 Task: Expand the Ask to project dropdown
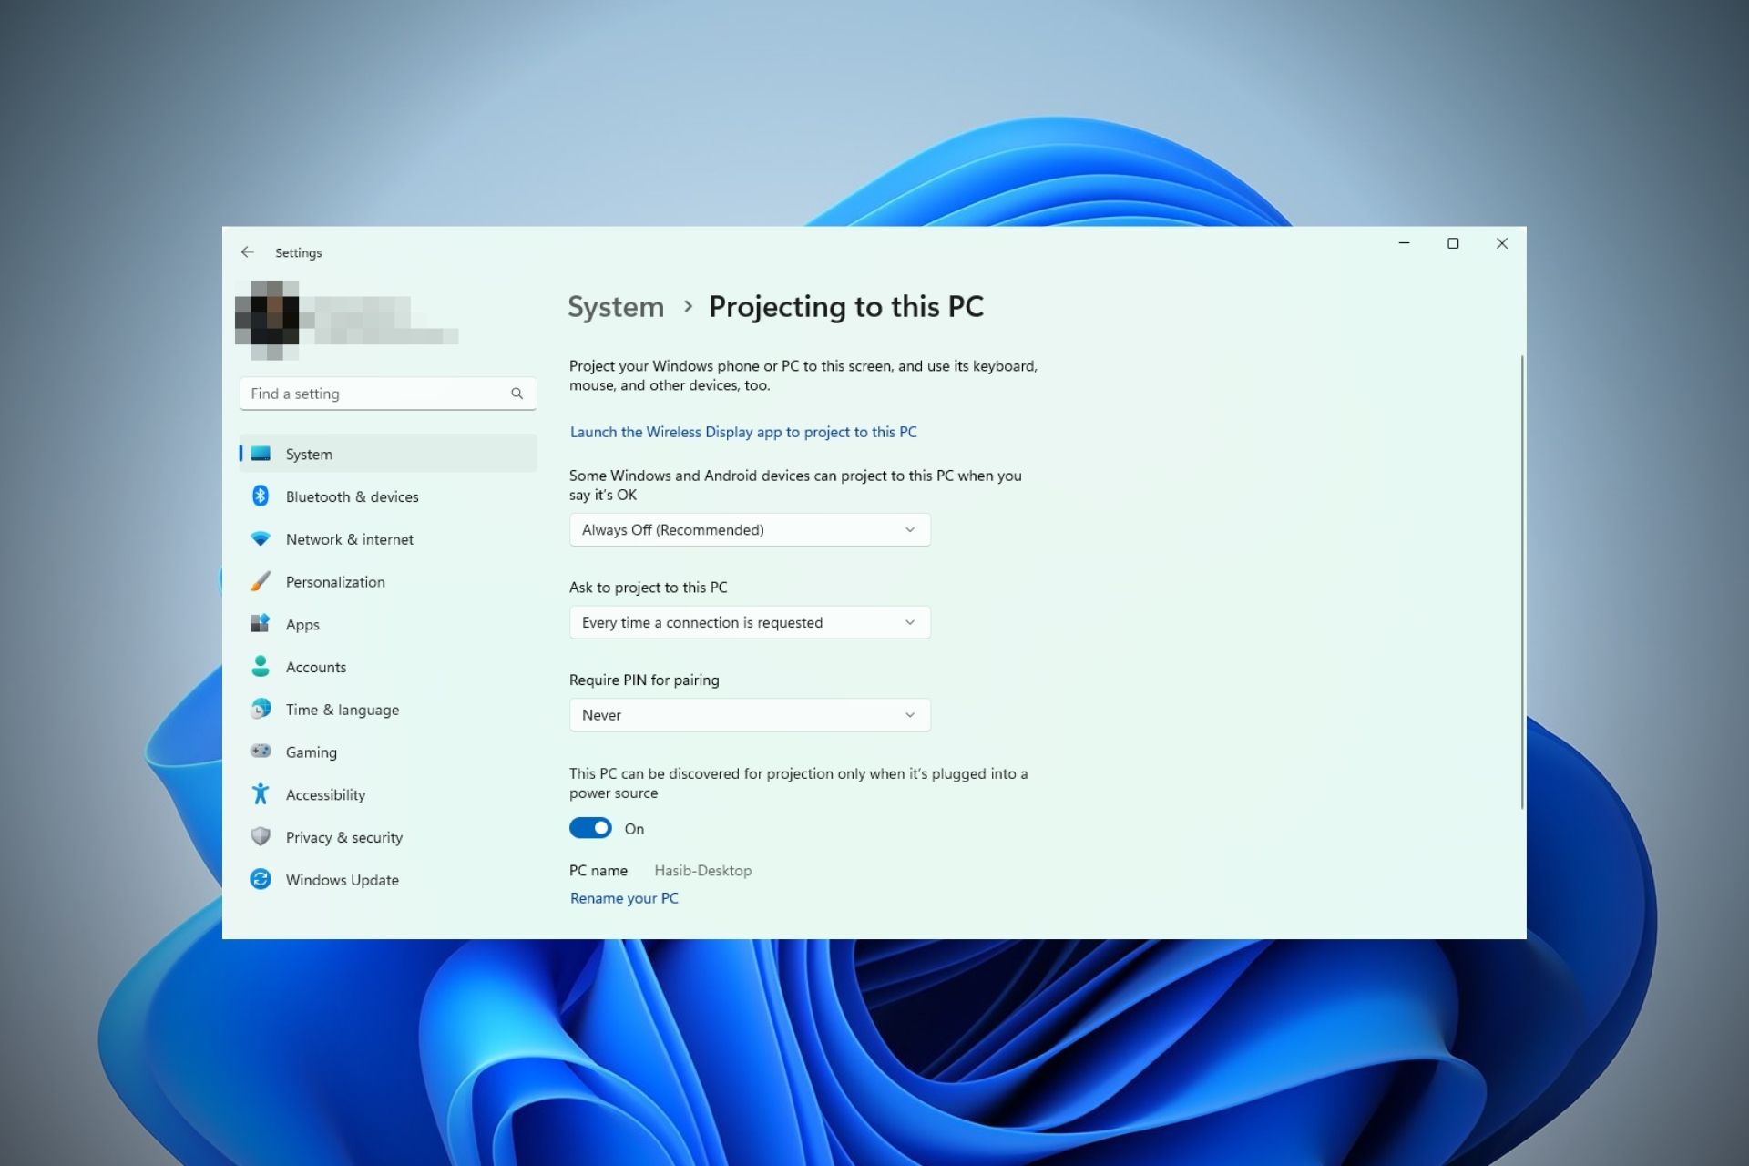[x=750, y=620]
